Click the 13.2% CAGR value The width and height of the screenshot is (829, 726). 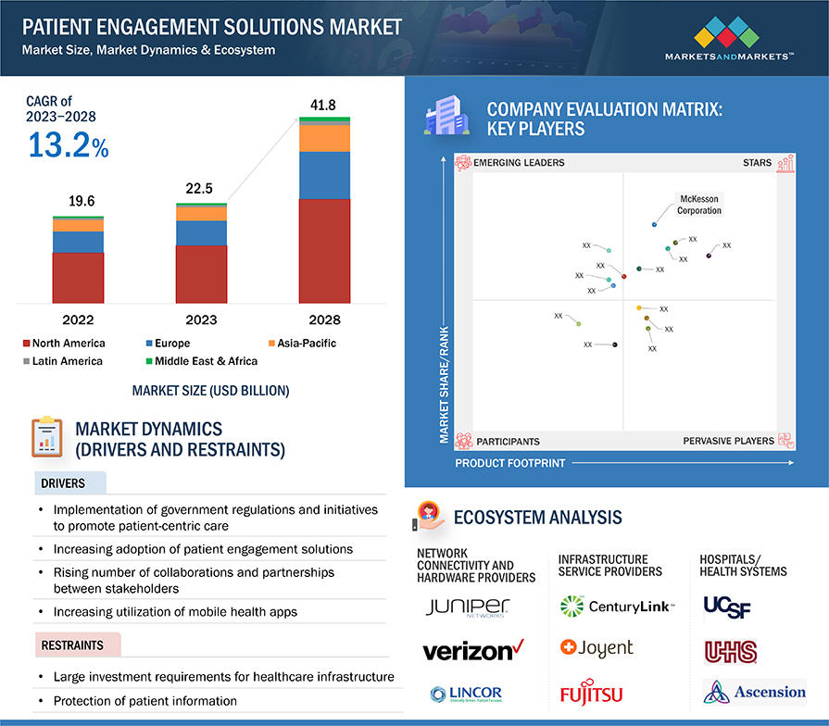point(69,145)
